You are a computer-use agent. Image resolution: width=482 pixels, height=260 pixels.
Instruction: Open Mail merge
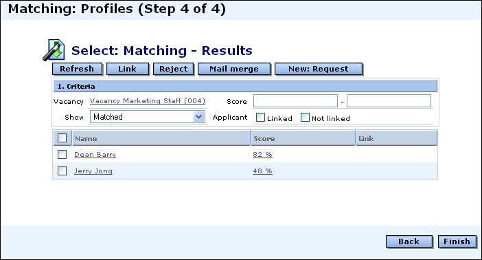point(234,69)
